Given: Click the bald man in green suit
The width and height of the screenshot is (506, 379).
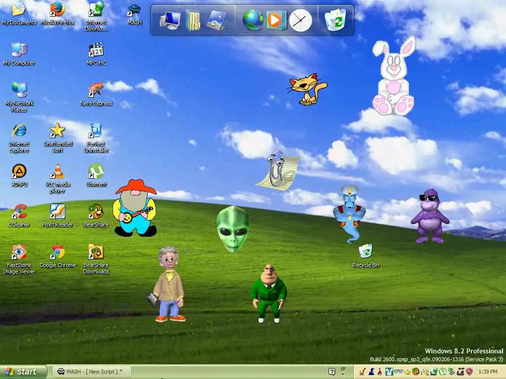Looking at the screenshot, I should [x=269, y=293].
